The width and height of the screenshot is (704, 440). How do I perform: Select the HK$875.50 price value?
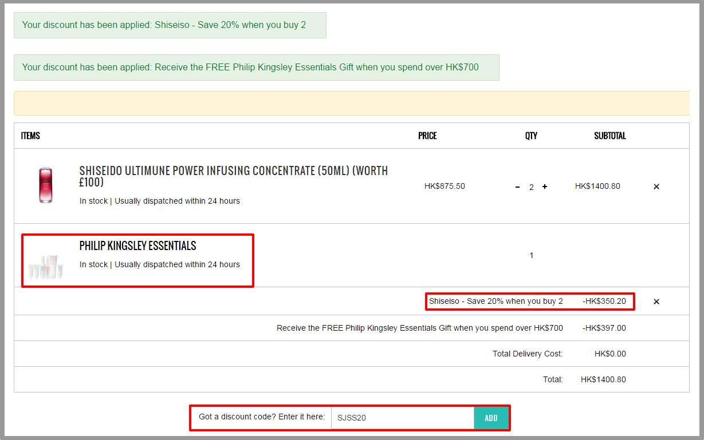(445, 186)
